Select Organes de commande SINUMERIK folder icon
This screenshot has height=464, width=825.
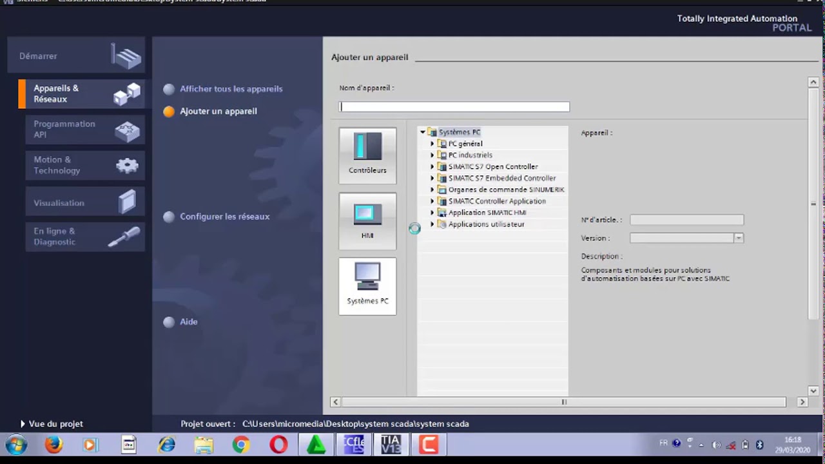click(x=442, y=190)
